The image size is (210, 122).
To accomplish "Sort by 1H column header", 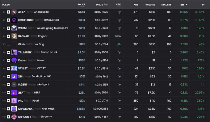I will 203,5.
